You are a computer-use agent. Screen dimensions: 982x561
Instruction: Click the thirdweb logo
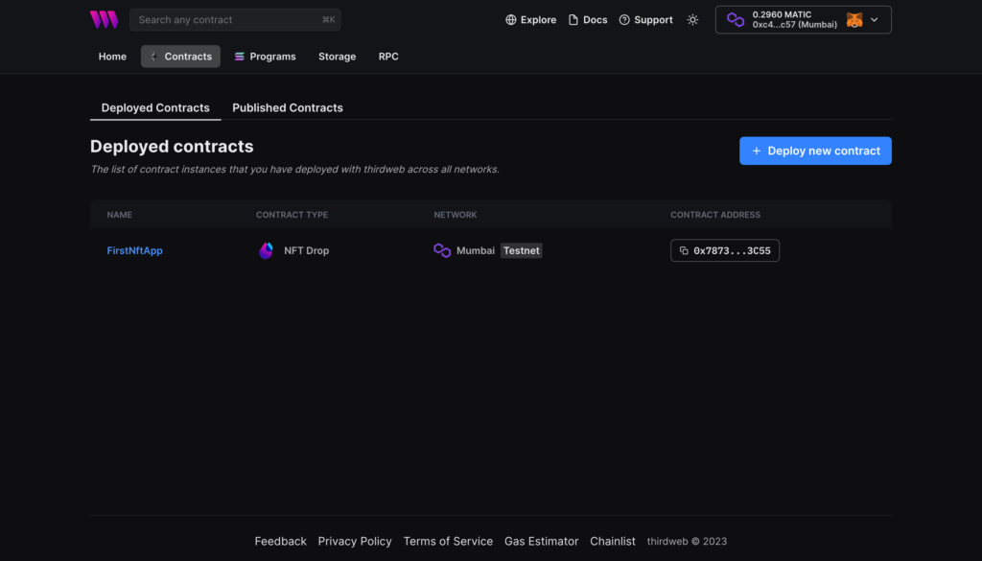tap(104, 19)
